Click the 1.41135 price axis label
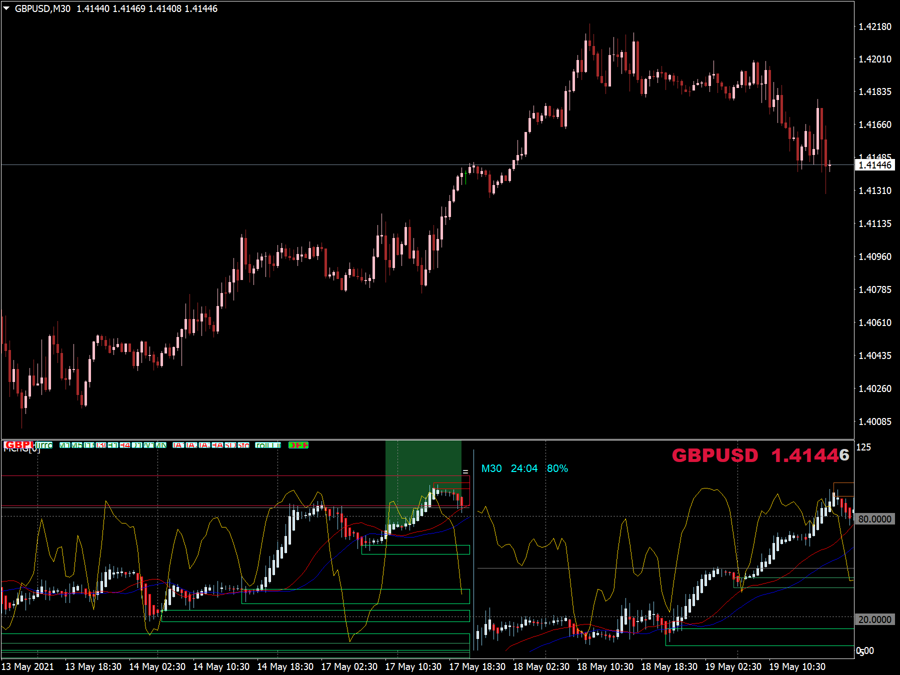Image resolution: width=900 pixels, height=675 pixels. tap(875, 223)
